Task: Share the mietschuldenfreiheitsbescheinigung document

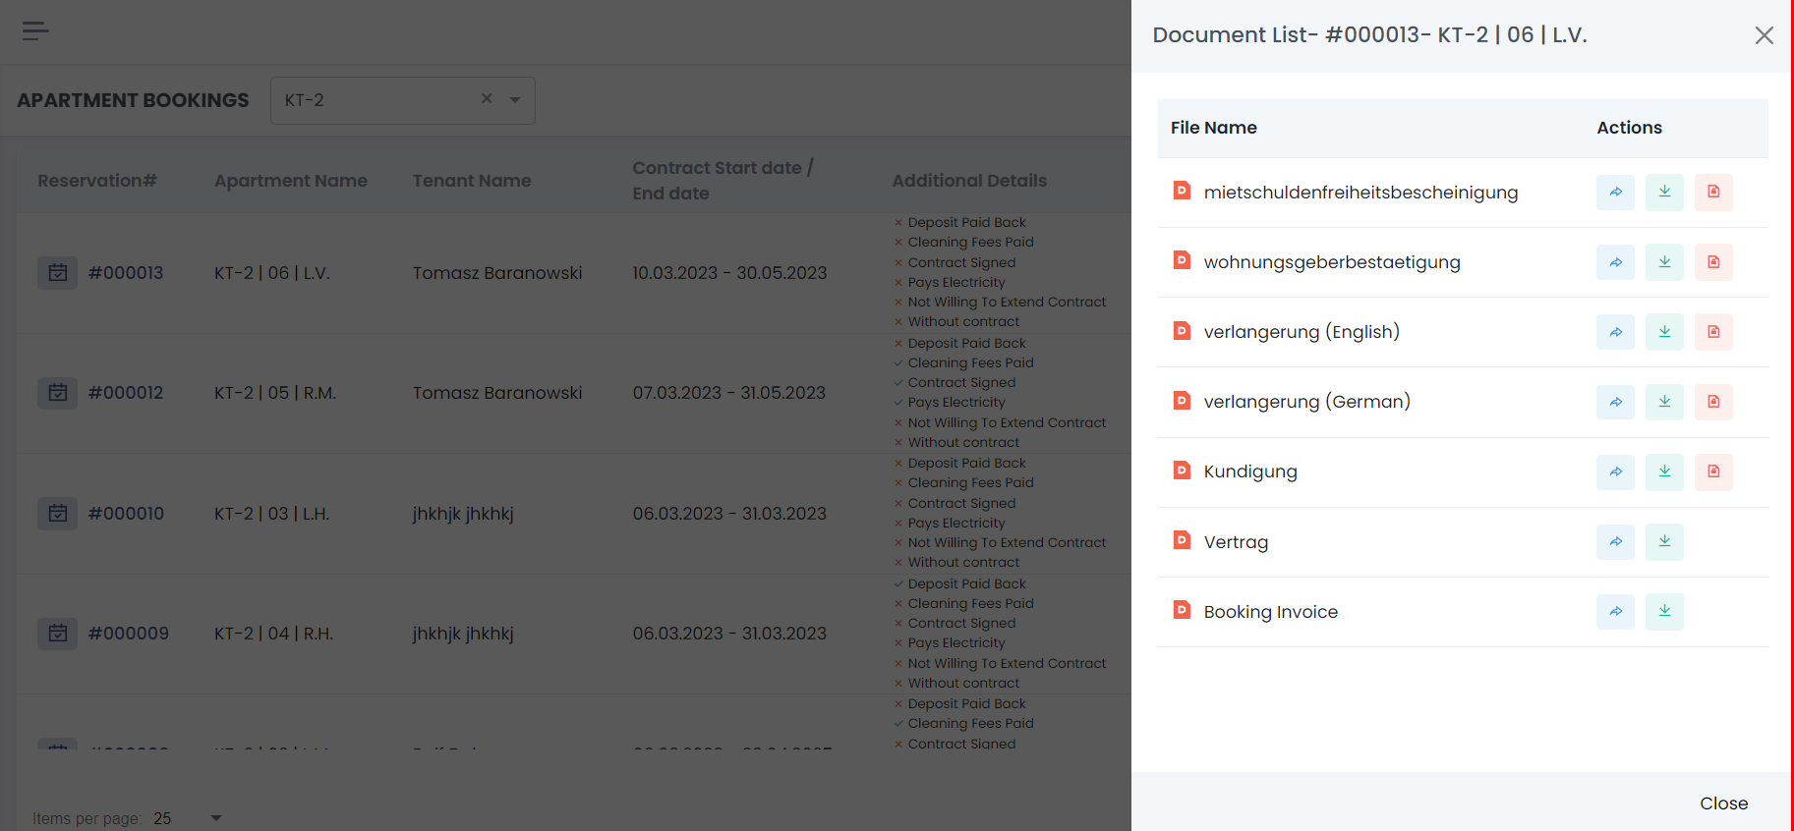Action: 1615,193
